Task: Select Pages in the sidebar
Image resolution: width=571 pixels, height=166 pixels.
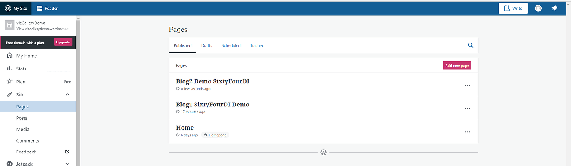Action: (x=38, y=106)
